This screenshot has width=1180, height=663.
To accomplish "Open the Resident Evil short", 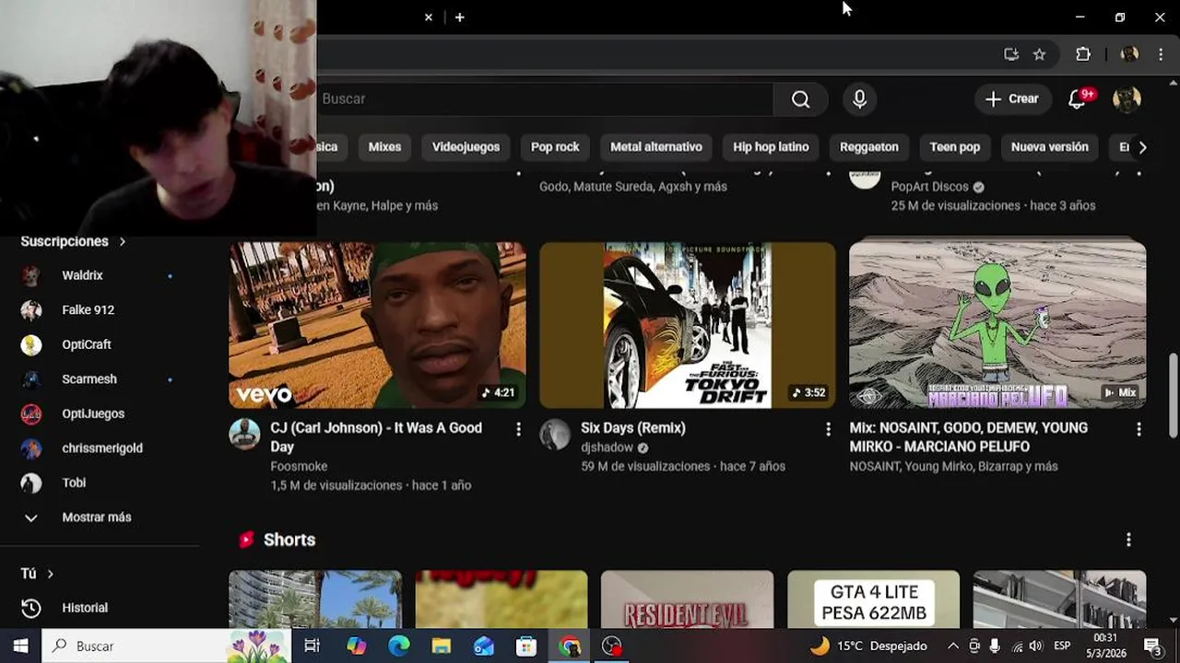I will (x=687, y=599).
